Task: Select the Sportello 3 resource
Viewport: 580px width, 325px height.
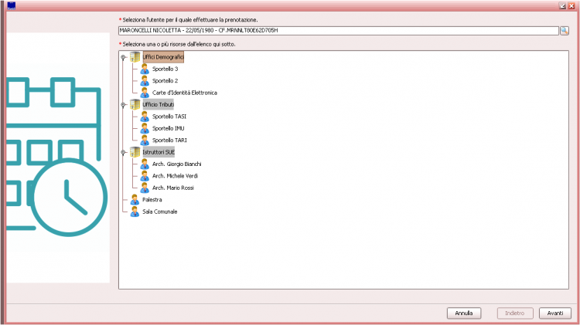Action: coord(165,69)
